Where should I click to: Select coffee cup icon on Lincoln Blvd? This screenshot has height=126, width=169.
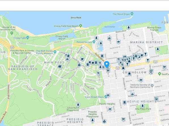(x=82, y=59)
